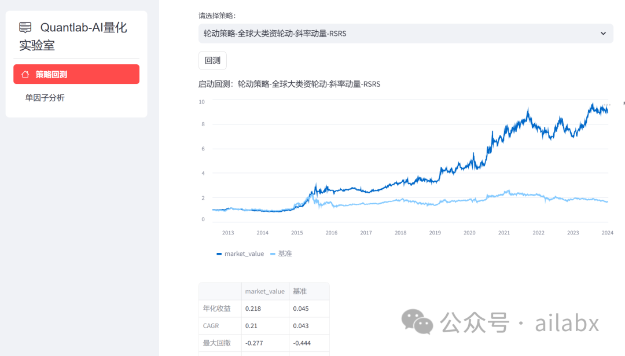The image size is (625, 356).
Task: Click the light-blue 基准 color marker
Action: click(273, 254)
